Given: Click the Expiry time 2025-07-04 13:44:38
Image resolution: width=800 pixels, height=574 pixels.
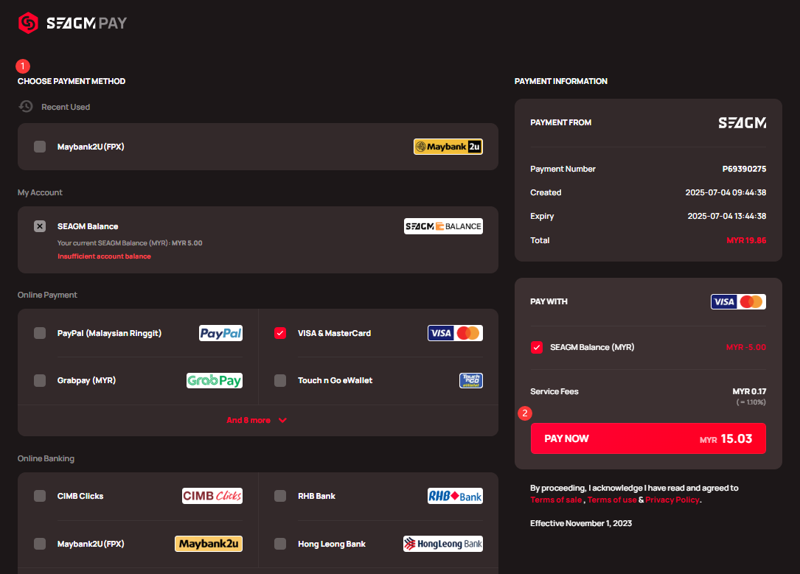Looking at the screenshot, I should pyautogui.click(x=727, y=216).
